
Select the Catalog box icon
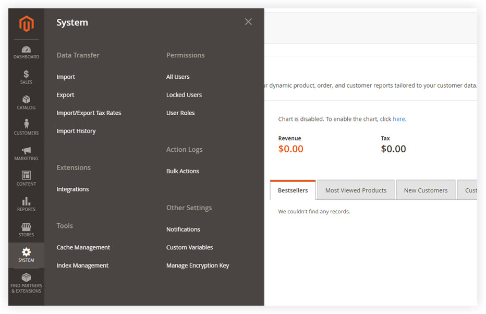27,100
